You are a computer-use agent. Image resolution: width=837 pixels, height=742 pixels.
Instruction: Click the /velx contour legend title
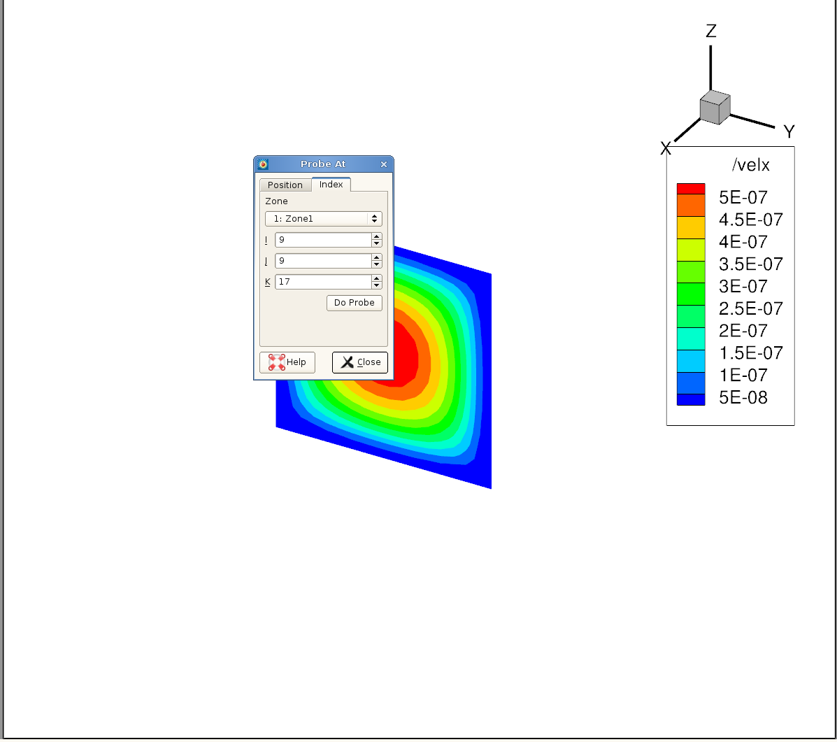[x=750, y=165]
